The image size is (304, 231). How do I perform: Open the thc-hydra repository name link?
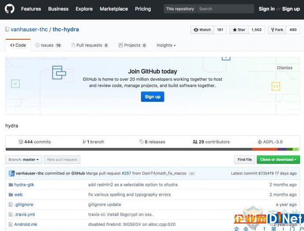66,30
